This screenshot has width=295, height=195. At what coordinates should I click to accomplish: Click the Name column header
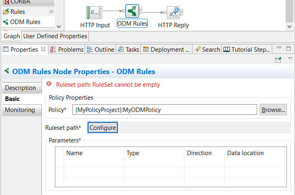coord(94,153)
